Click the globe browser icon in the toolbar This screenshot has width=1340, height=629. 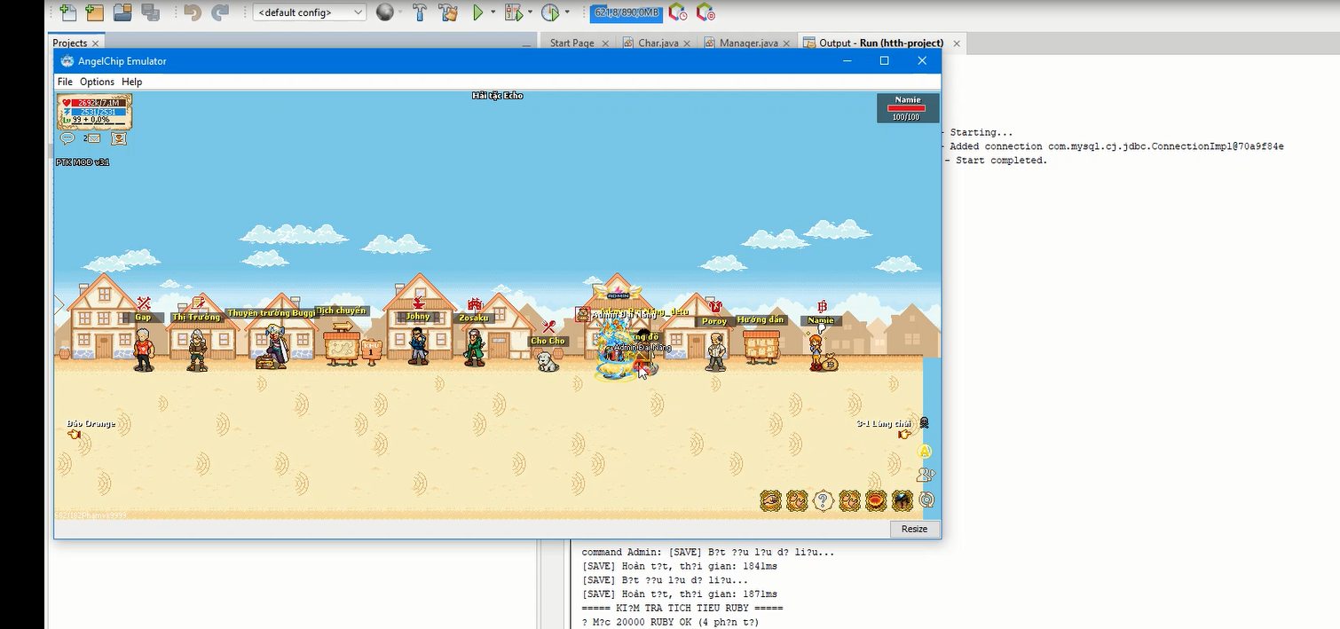[384, 12]
